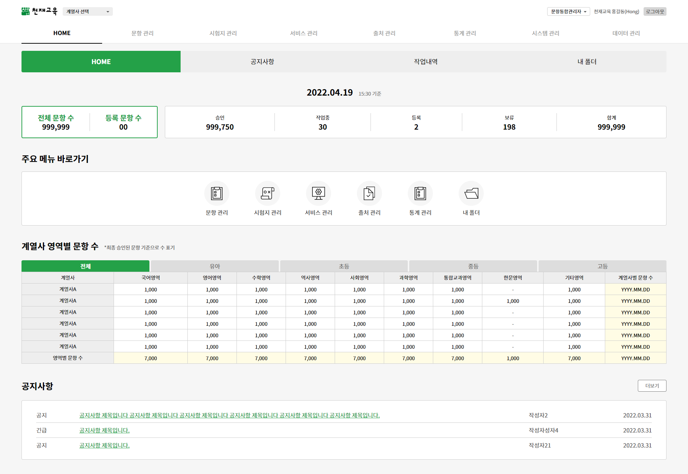Screen dimensions: 688x474
Task: Open the 서비스 관리 shortcut icon
Action: tap(319, 193)
